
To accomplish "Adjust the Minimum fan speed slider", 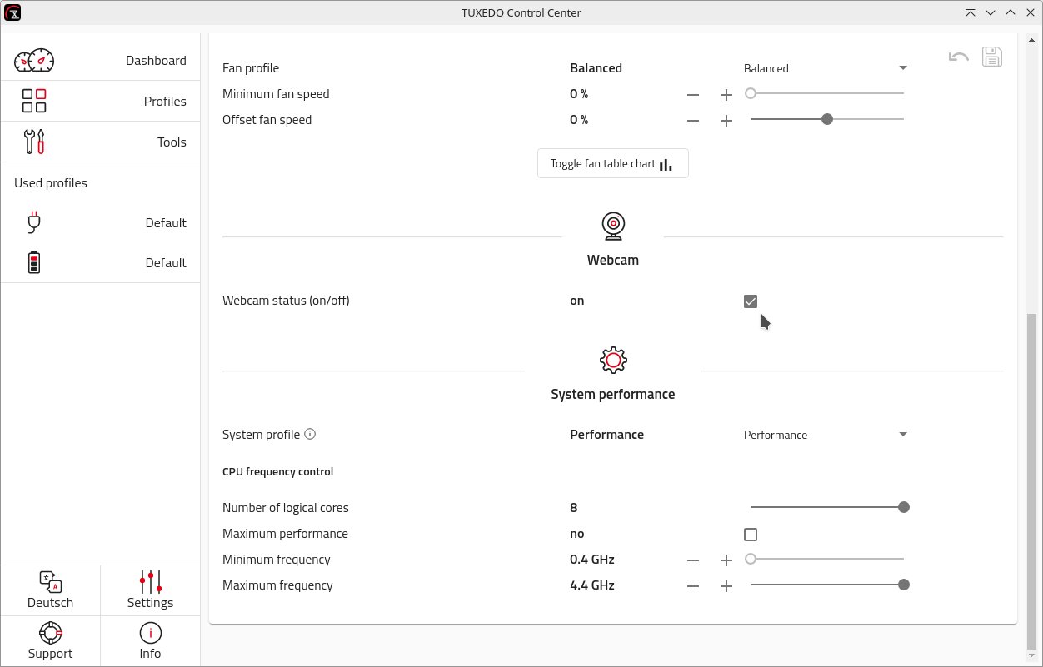I will click(x=827, y=93).
